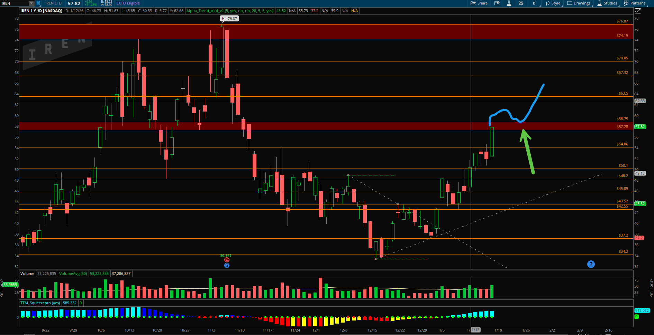Screen dimensions: 654x335
Task: Click the price axis settings icon
Action: point(638,11)
